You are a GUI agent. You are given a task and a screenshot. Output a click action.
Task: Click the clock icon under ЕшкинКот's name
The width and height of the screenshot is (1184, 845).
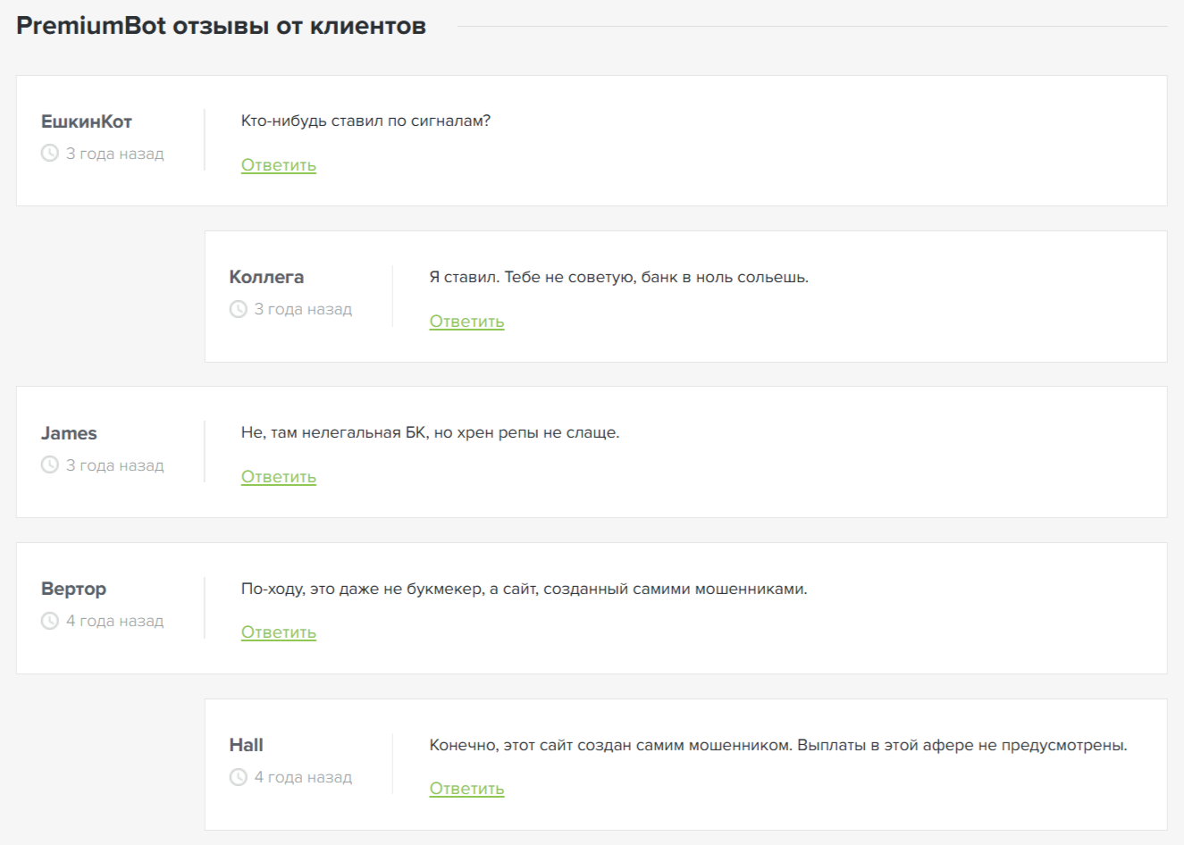[50, 154]
